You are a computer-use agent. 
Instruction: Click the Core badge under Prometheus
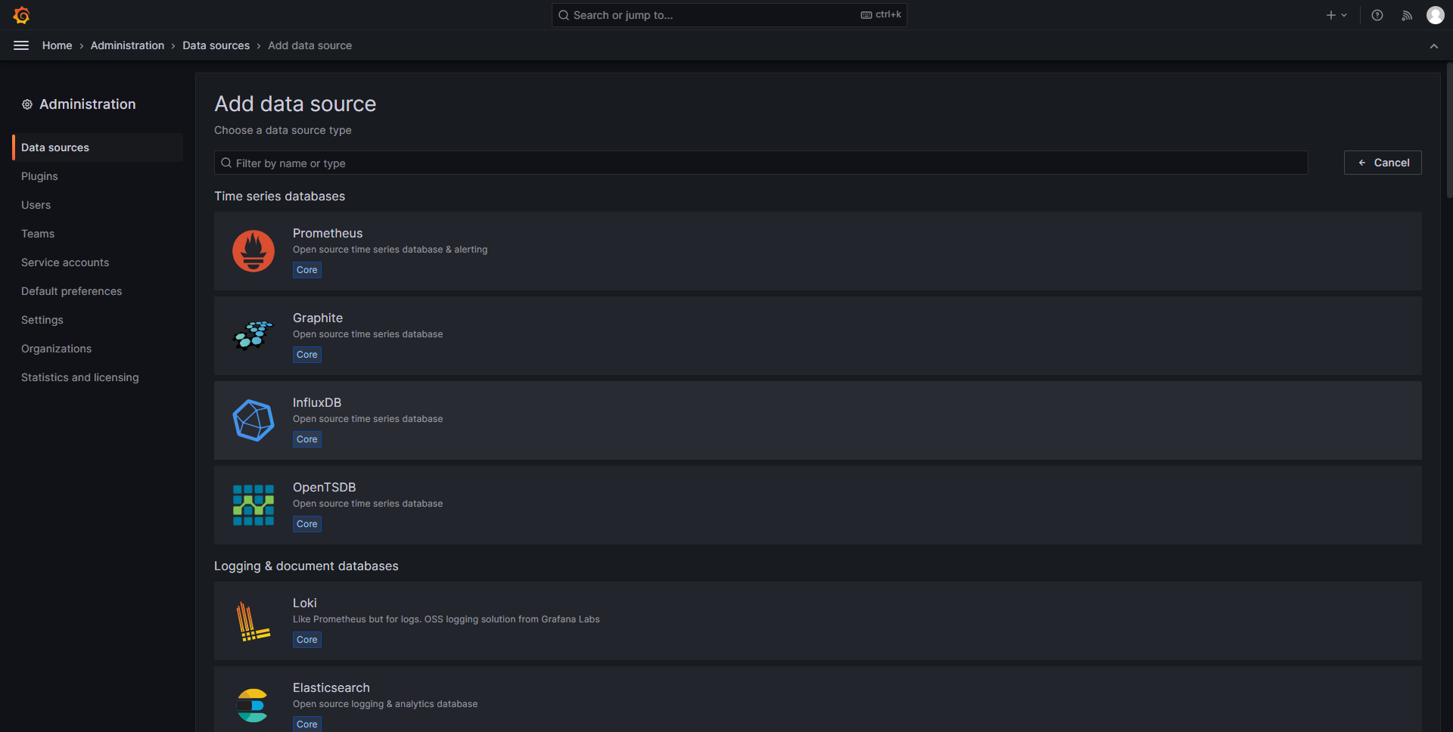[307, 270]
